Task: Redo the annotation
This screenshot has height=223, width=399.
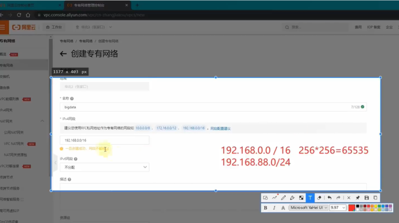Action: coord(338,198)
